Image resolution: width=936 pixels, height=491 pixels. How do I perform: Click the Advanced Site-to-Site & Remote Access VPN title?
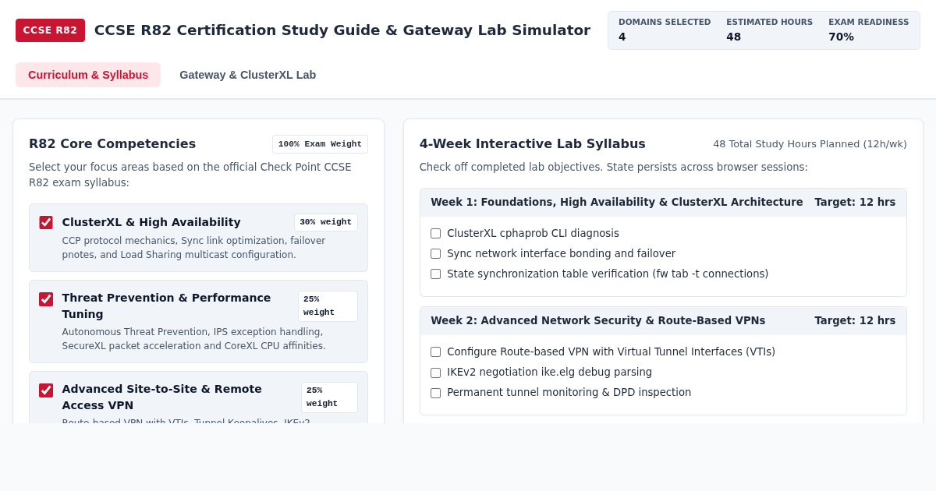pos(162,397)
